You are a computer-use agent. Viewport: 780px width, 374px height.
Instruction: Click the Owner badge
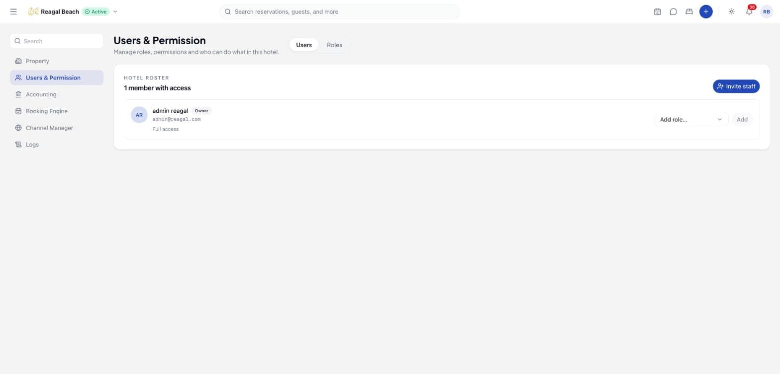click(x=201, y=111)
